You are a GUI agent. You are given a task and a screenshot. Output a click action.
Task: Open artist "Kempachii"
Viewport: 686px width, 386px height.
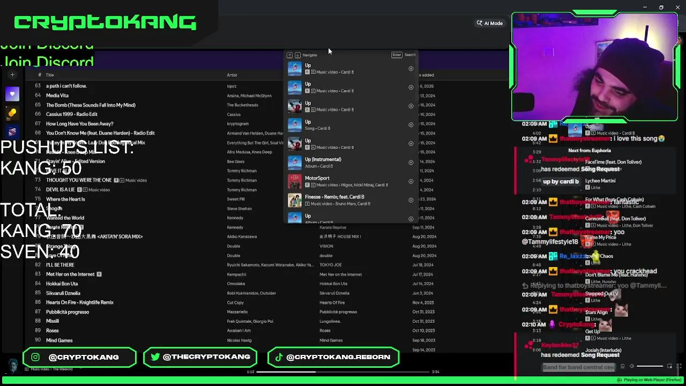(236, 274)
